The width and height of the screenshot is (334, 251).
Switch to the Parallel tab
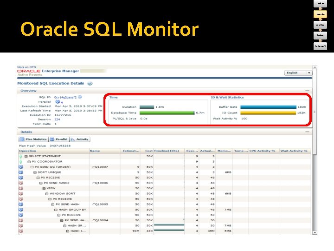(x=59, y=139)
